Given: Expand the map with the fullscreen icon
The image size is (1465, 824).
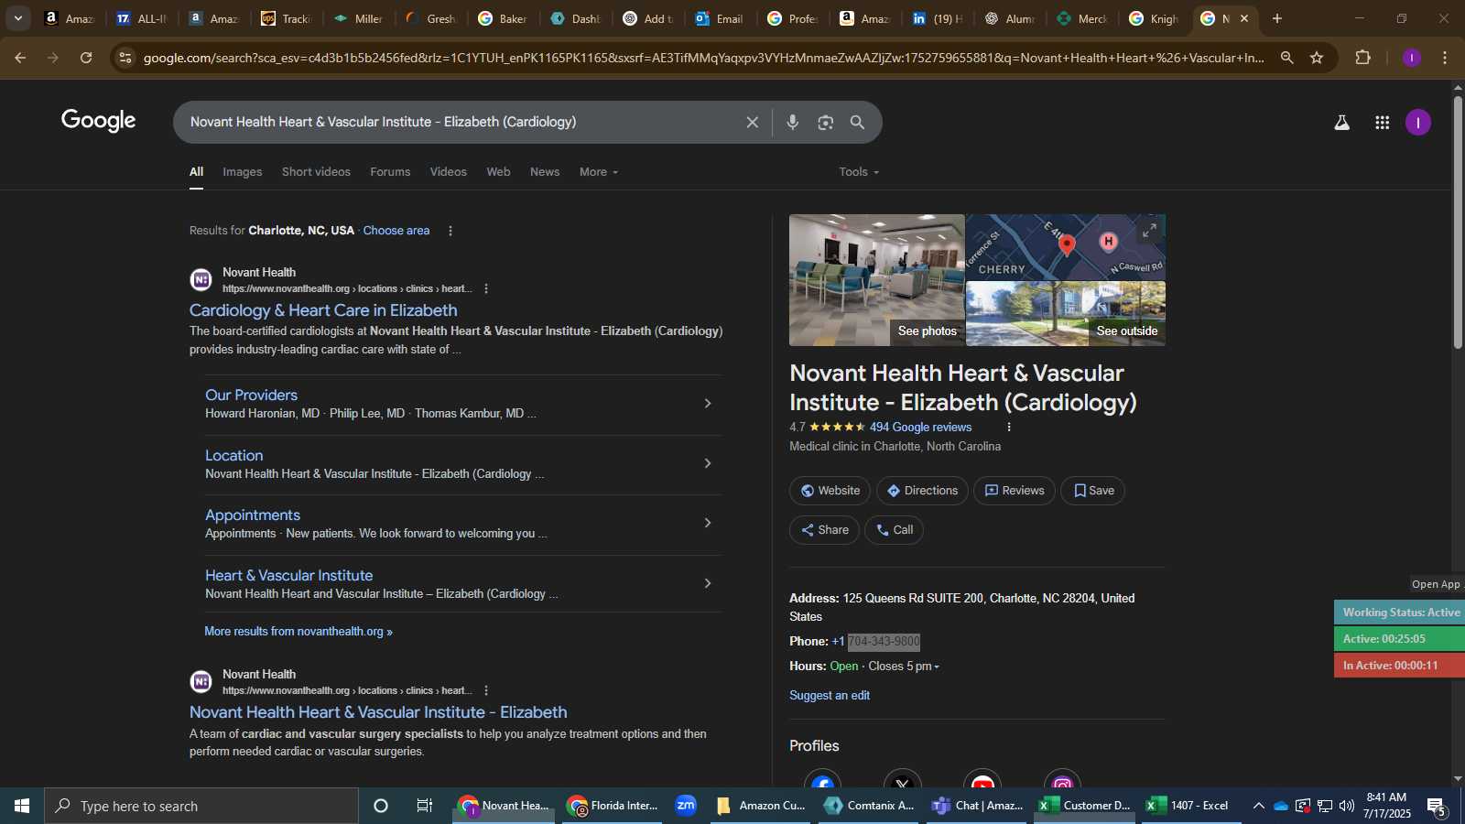Looking at the screenshot, I should (1149, 231).
